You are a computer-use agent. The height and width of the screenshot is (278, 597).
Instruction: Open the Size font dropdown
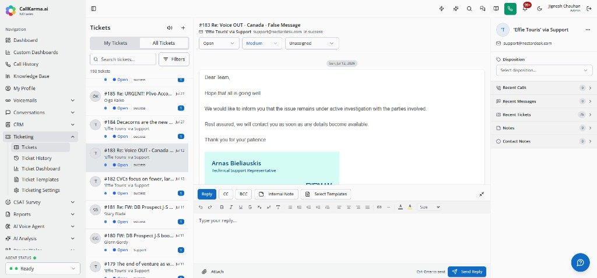[430, 208]
